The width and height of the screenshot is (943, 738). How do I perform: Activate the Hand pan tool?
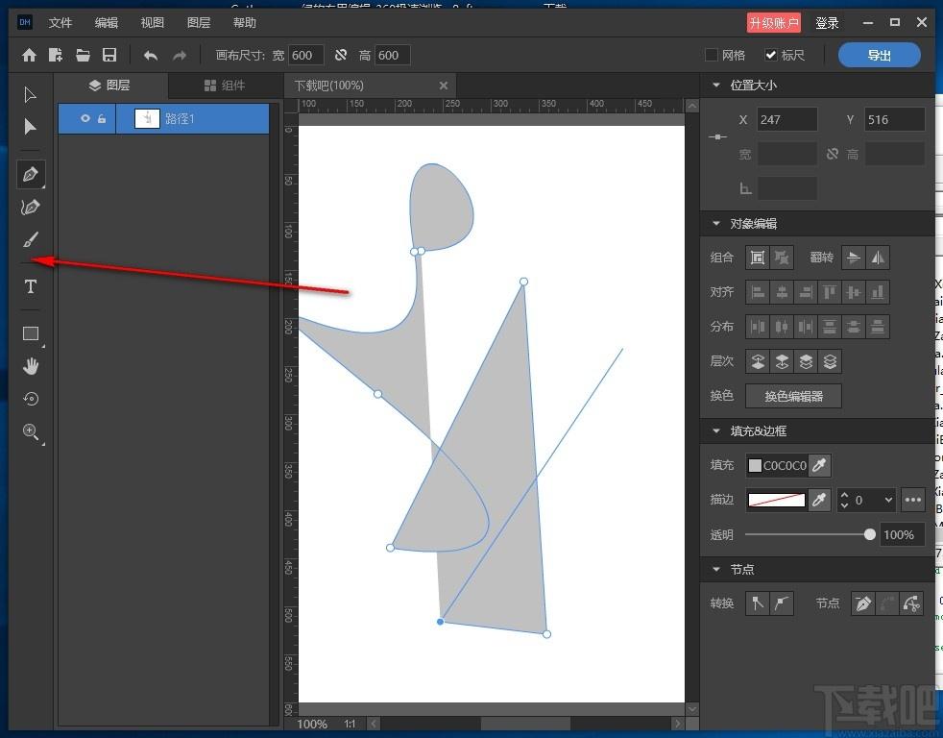[x=31, y=366]
